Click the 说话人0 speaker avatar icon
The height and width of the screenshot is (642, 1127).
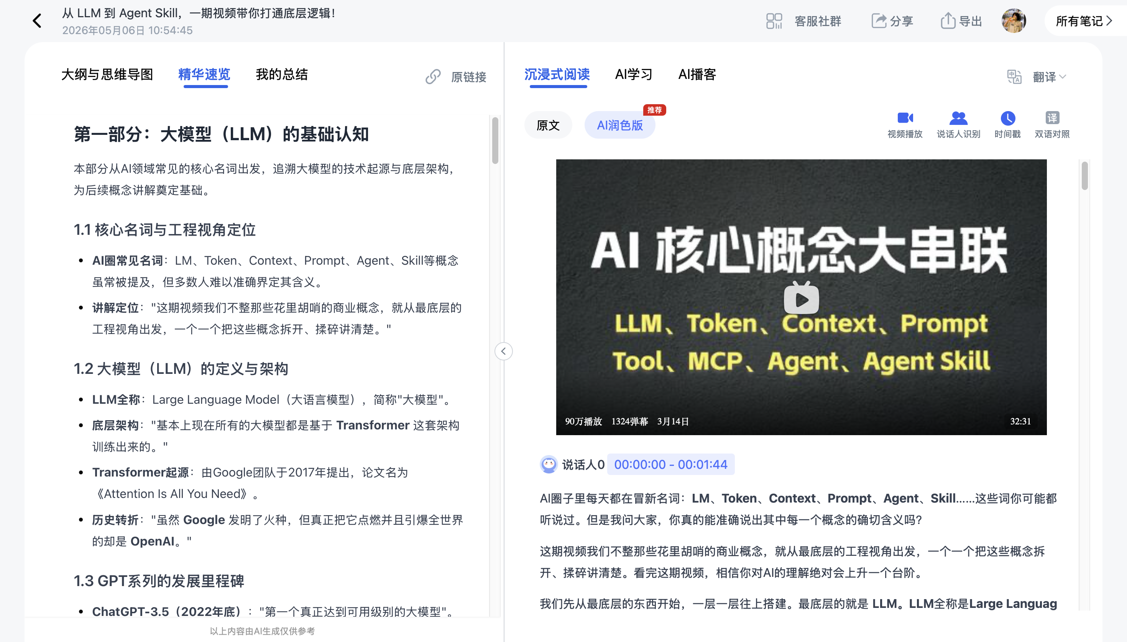tap(549, 464)
